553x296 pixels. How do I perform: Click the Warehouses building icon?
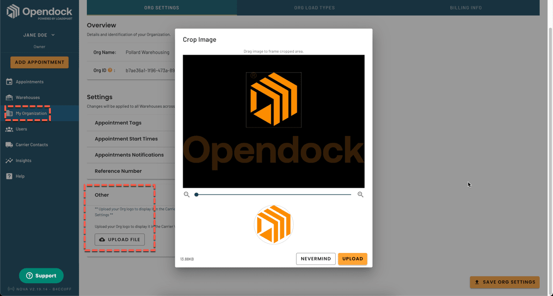pyautogui.click(x=9, y=98)
